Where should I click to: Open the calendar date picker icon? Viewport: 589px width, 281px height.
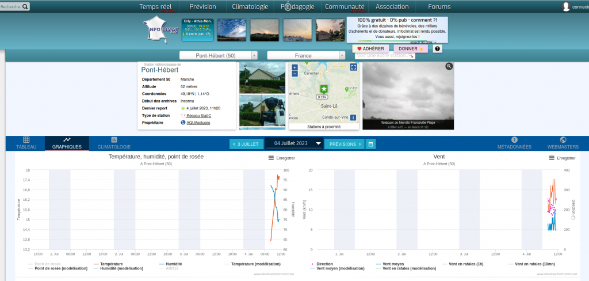(371, 144)
